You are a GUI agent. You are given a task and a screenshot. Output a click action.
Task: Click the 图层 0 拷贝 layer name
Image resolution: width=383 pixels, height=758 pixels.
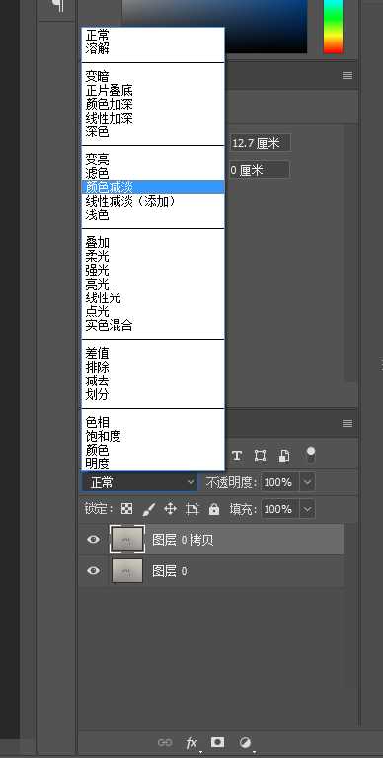click(x=183, y=540)
